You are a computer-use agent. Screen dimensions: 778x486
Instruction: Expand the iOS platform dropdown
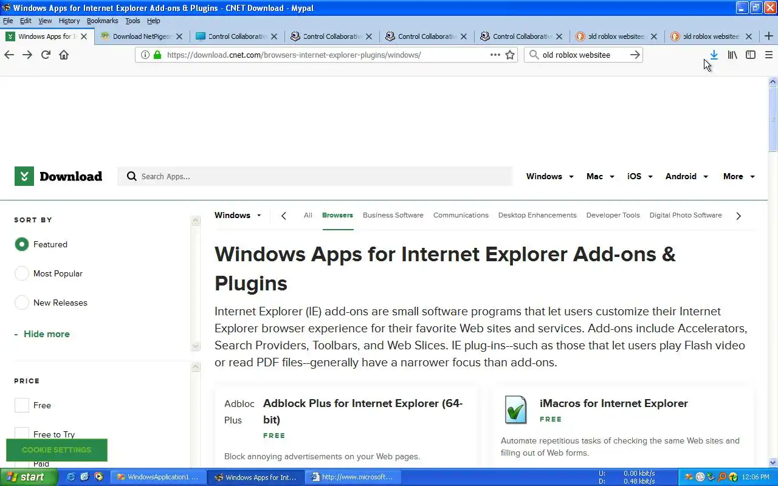[640, 176]
